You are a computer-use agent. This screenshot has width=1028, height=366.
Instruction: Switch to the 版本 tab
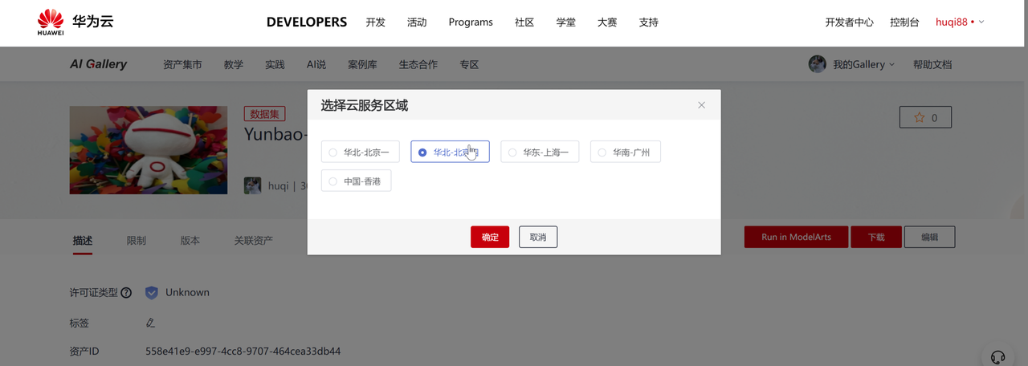[x=190, y=240]
